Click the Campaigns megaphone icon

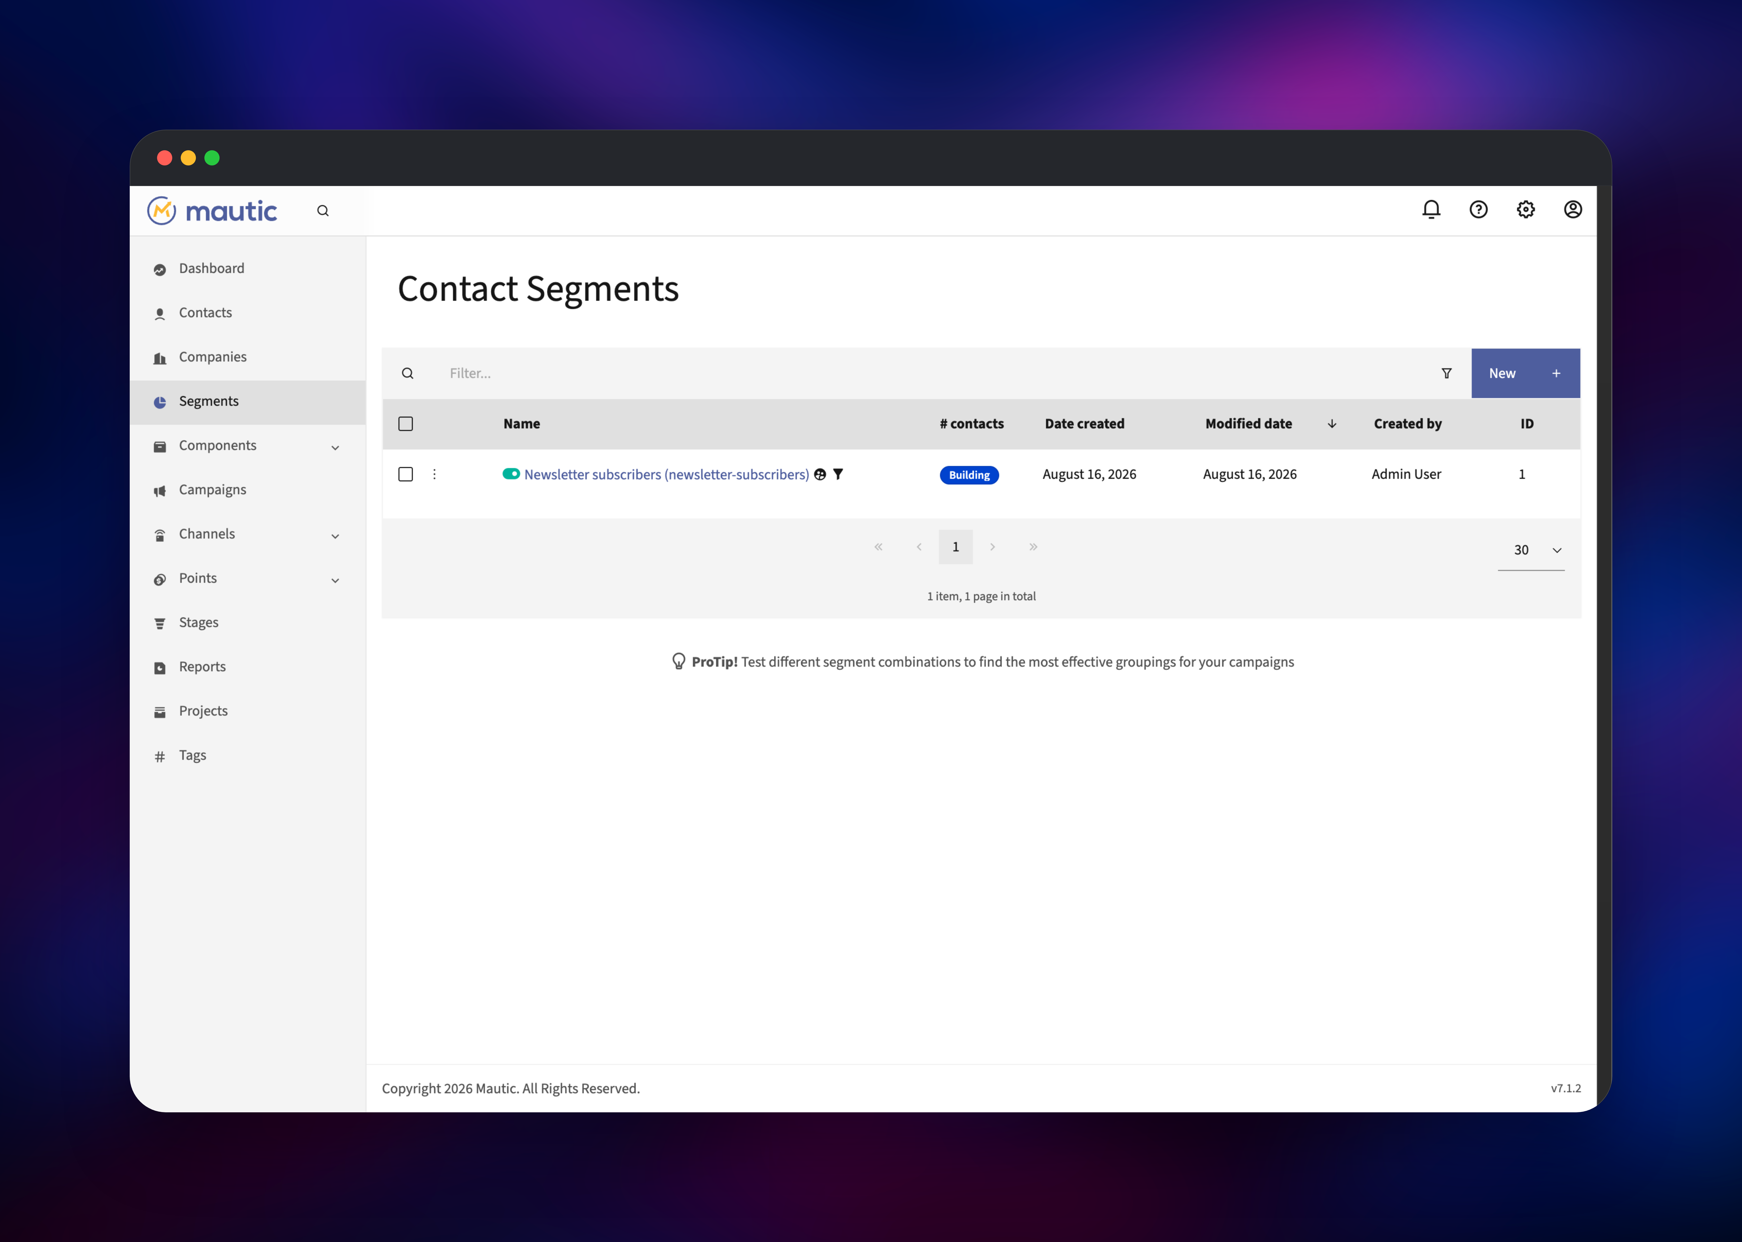coord(160,491)
